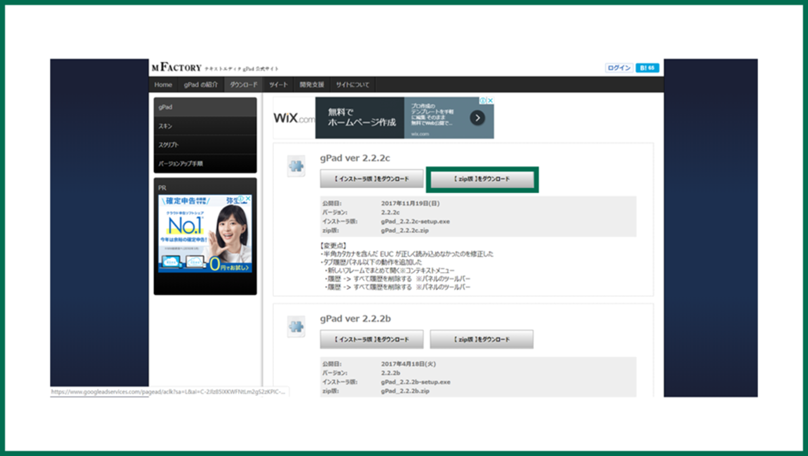This screenshot has height=456, width=808.
Task: Click the WiX.com logo in the banner
Action: 294,118
